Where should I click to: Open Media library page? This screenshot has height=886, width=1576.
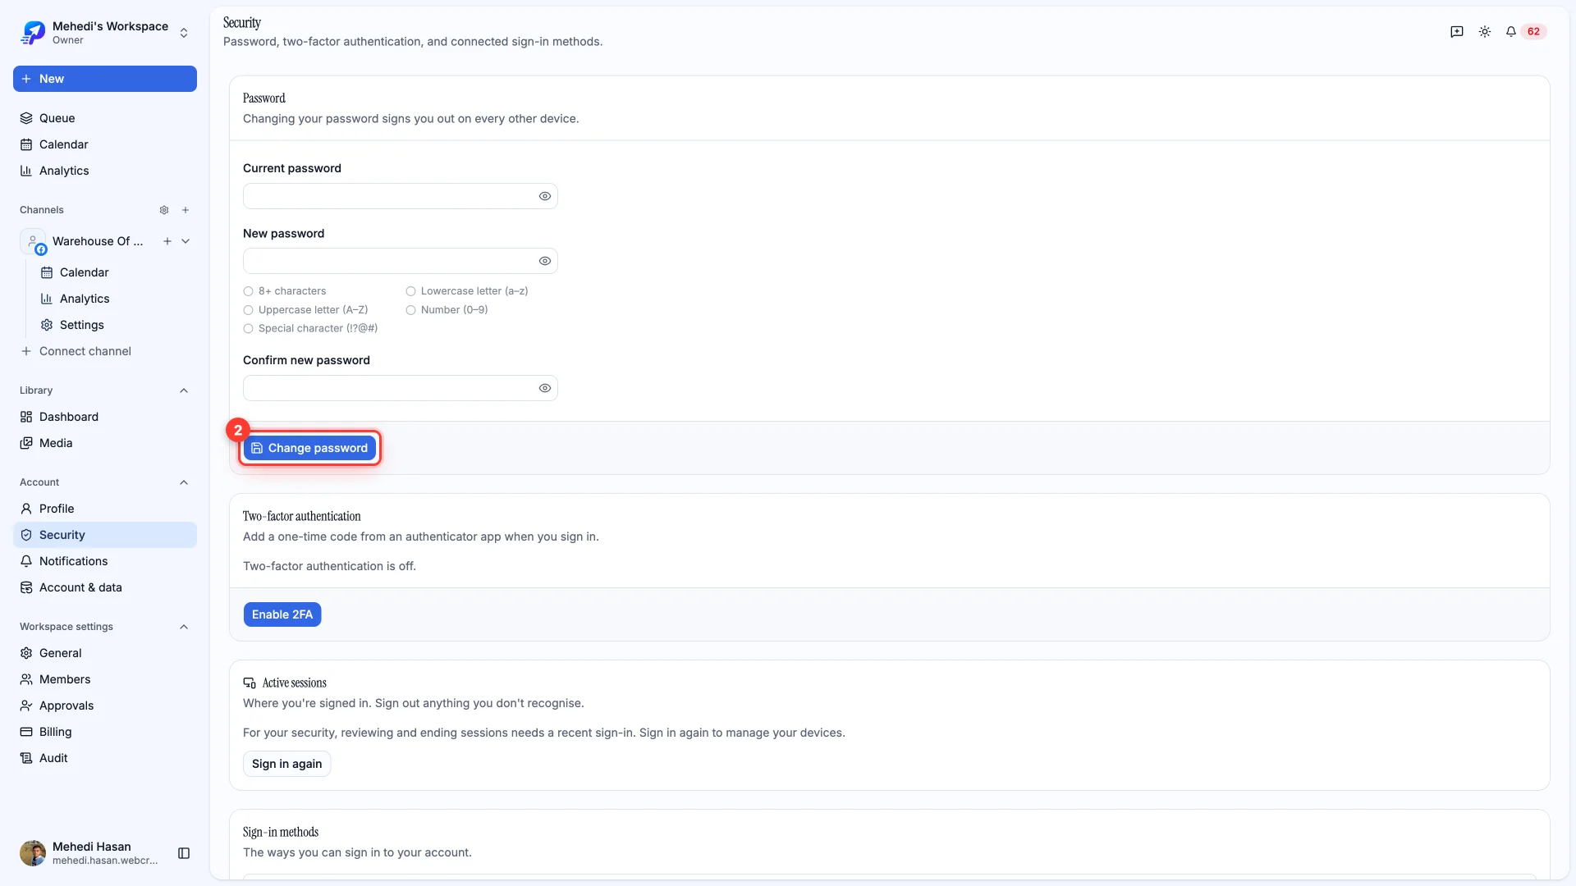(x=105, y=443)
